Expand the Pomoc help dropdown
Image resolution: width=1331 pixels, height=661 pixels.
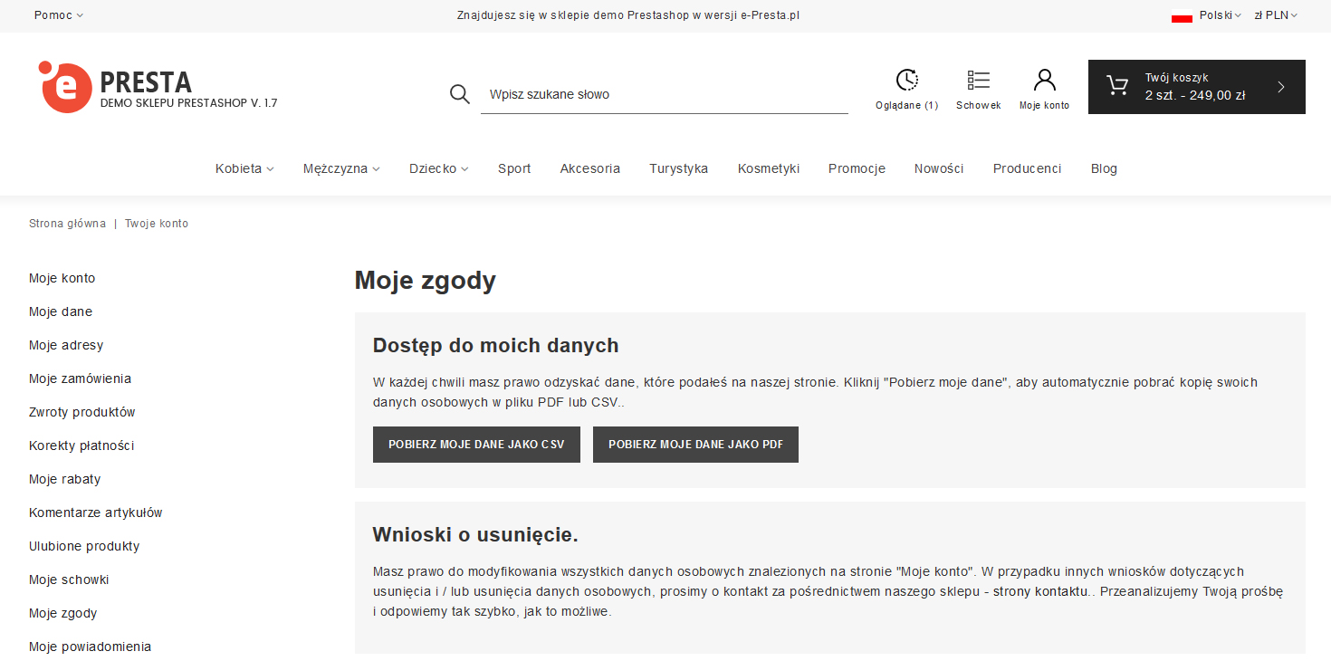coord(59,15)
